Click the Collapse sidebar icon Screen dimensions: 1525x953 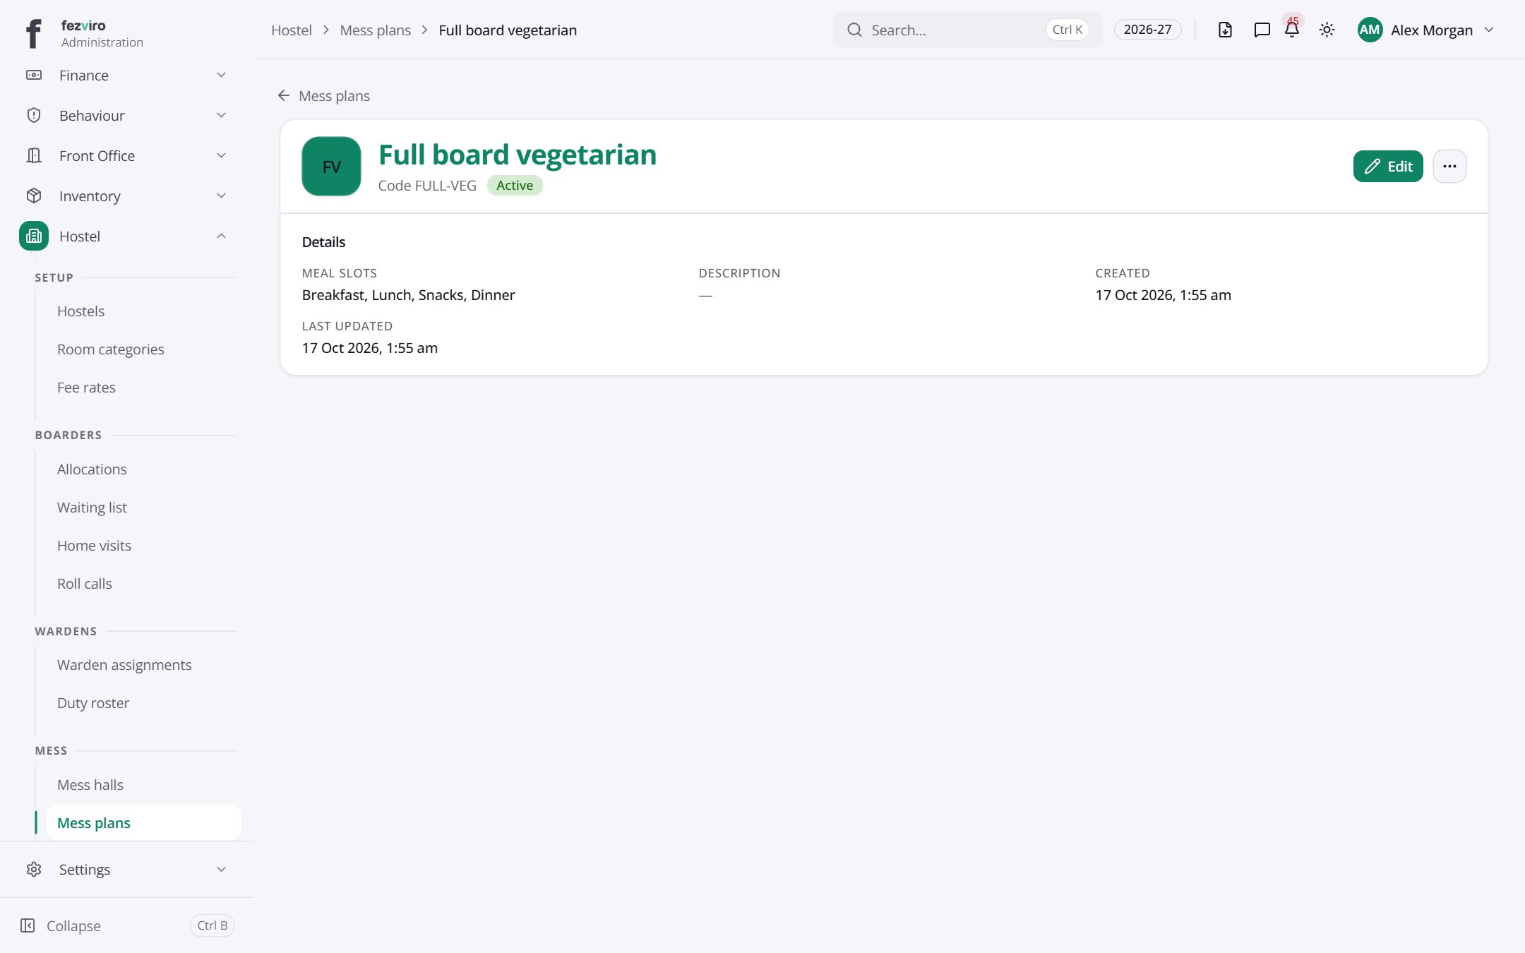28,925
